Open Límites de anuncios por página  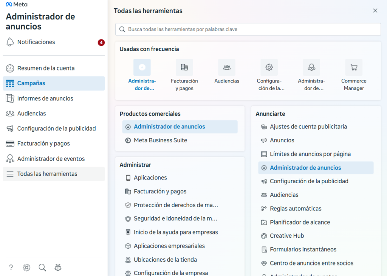[316, 154]
